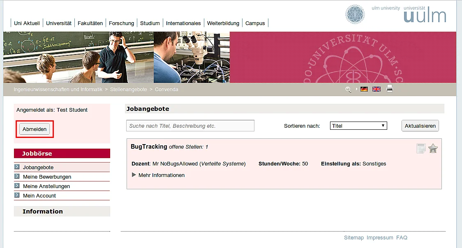
Task: Expand Mehr Informationen disclosure triangle
Action: pyautogui.click(x=134, y=175)
